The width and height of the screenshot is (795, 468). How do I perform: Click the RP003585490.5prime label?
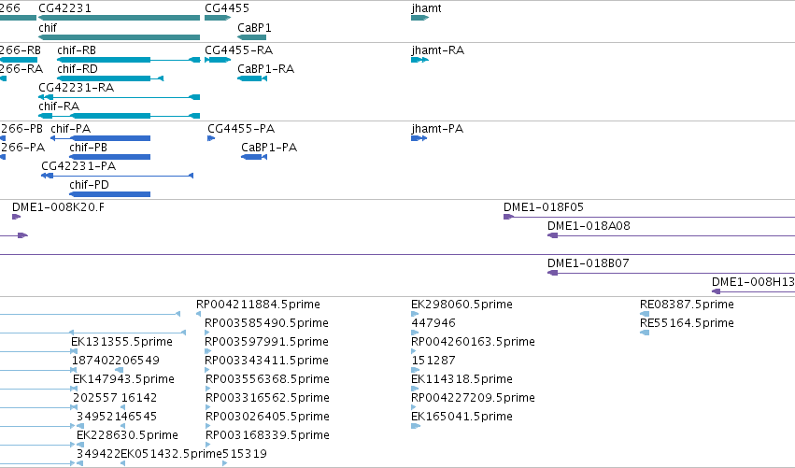pyautogui.click(x=266, y=323)
